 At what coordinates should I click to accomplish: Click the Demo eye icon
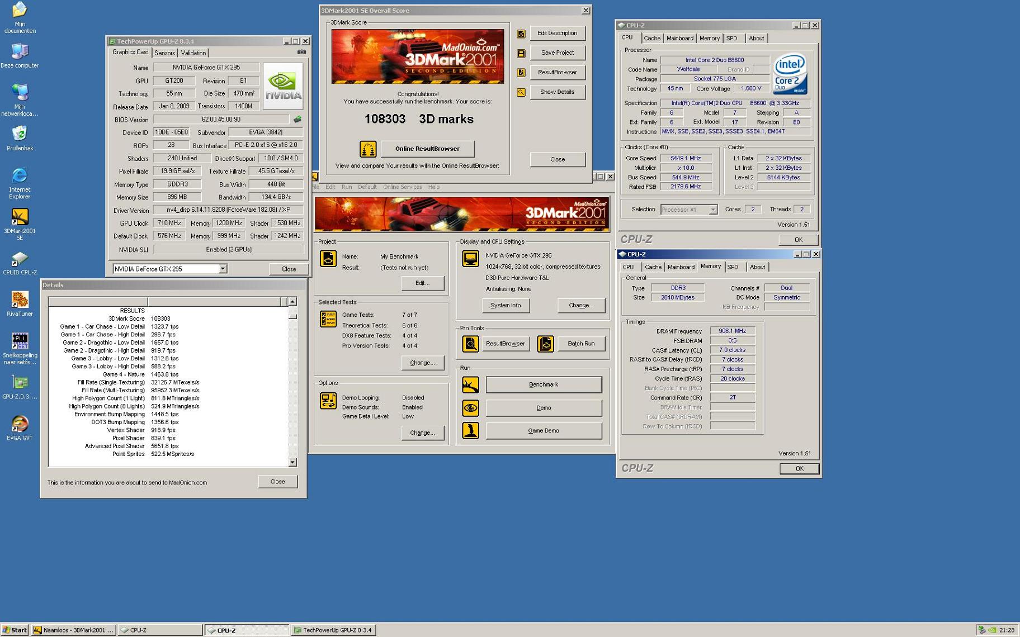(x=470, y=408)
